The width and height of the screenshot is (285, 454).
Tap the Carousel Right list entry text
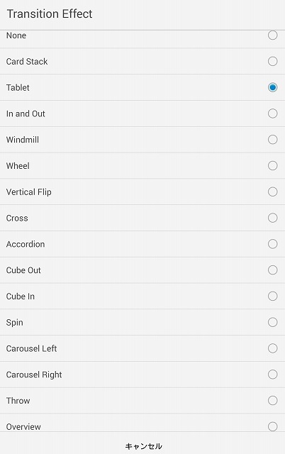point(34,375)
